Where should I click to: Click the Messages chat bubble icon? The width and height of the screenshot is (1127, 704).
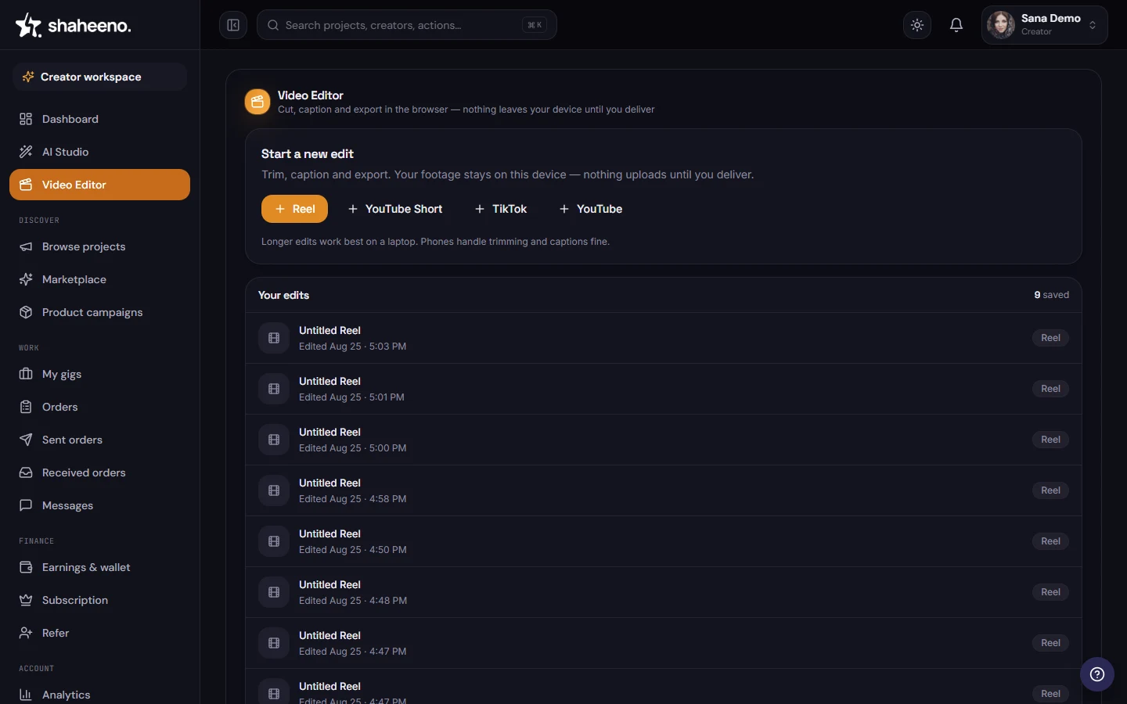pyautogui.click(x=26, y=505)
